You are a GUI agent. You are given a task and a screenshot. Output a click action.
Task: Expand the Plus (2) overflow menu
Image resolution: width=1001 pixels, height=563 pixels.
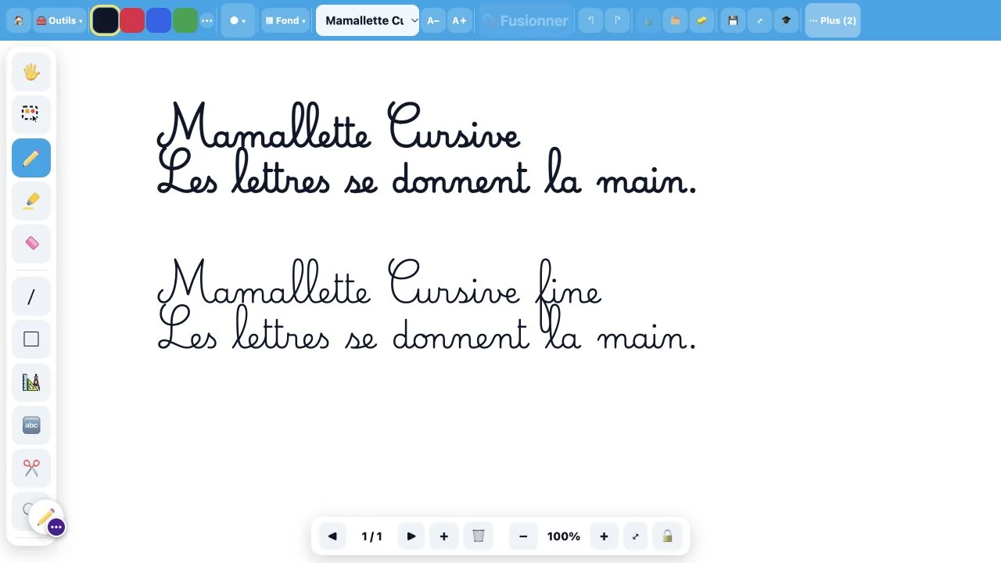[833, 20]
